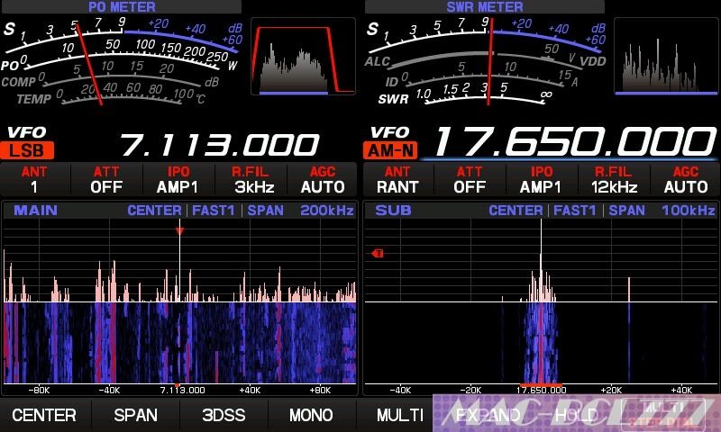This screenshot has height=432, width=721.
Task: Tap the EXPAND scope button
Action: point(488,415)
